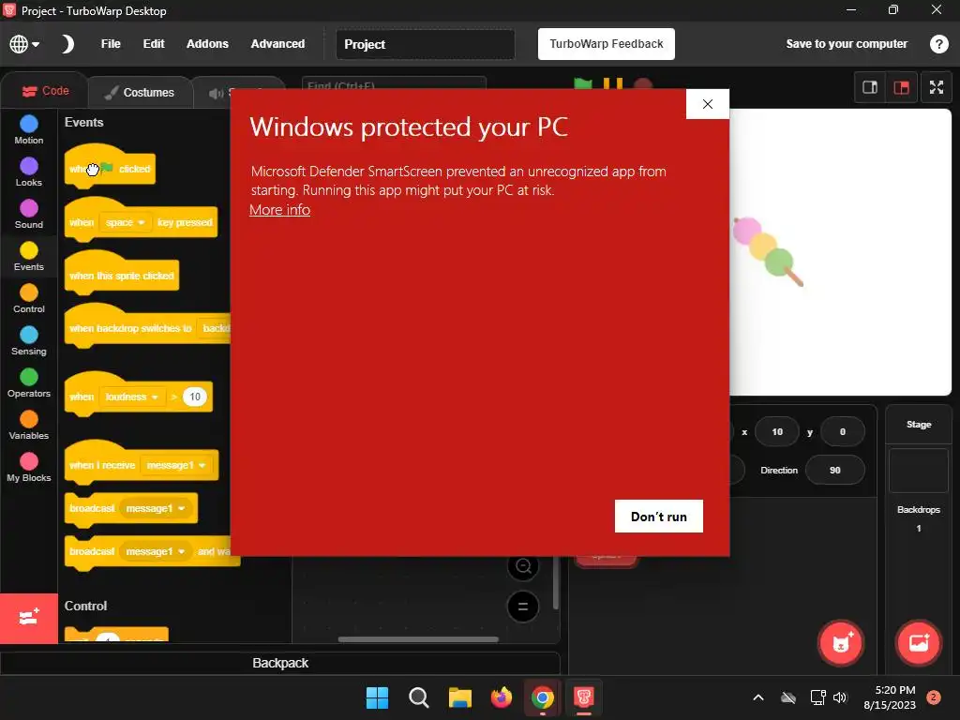Open Windows taskbar search

419,697
